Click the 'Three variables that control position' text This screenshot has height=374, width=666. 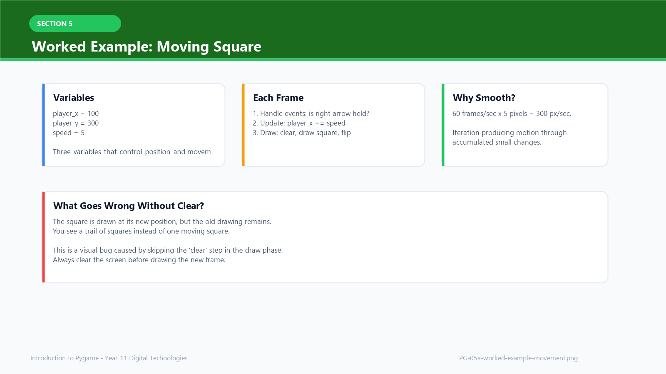pos(132,152)
